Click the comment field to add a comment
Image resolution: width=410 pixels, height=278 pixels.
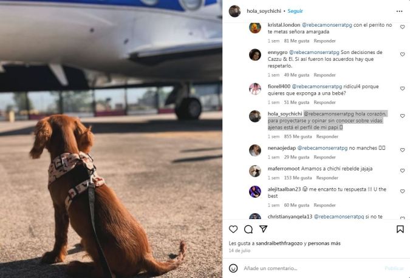point(310,268)
